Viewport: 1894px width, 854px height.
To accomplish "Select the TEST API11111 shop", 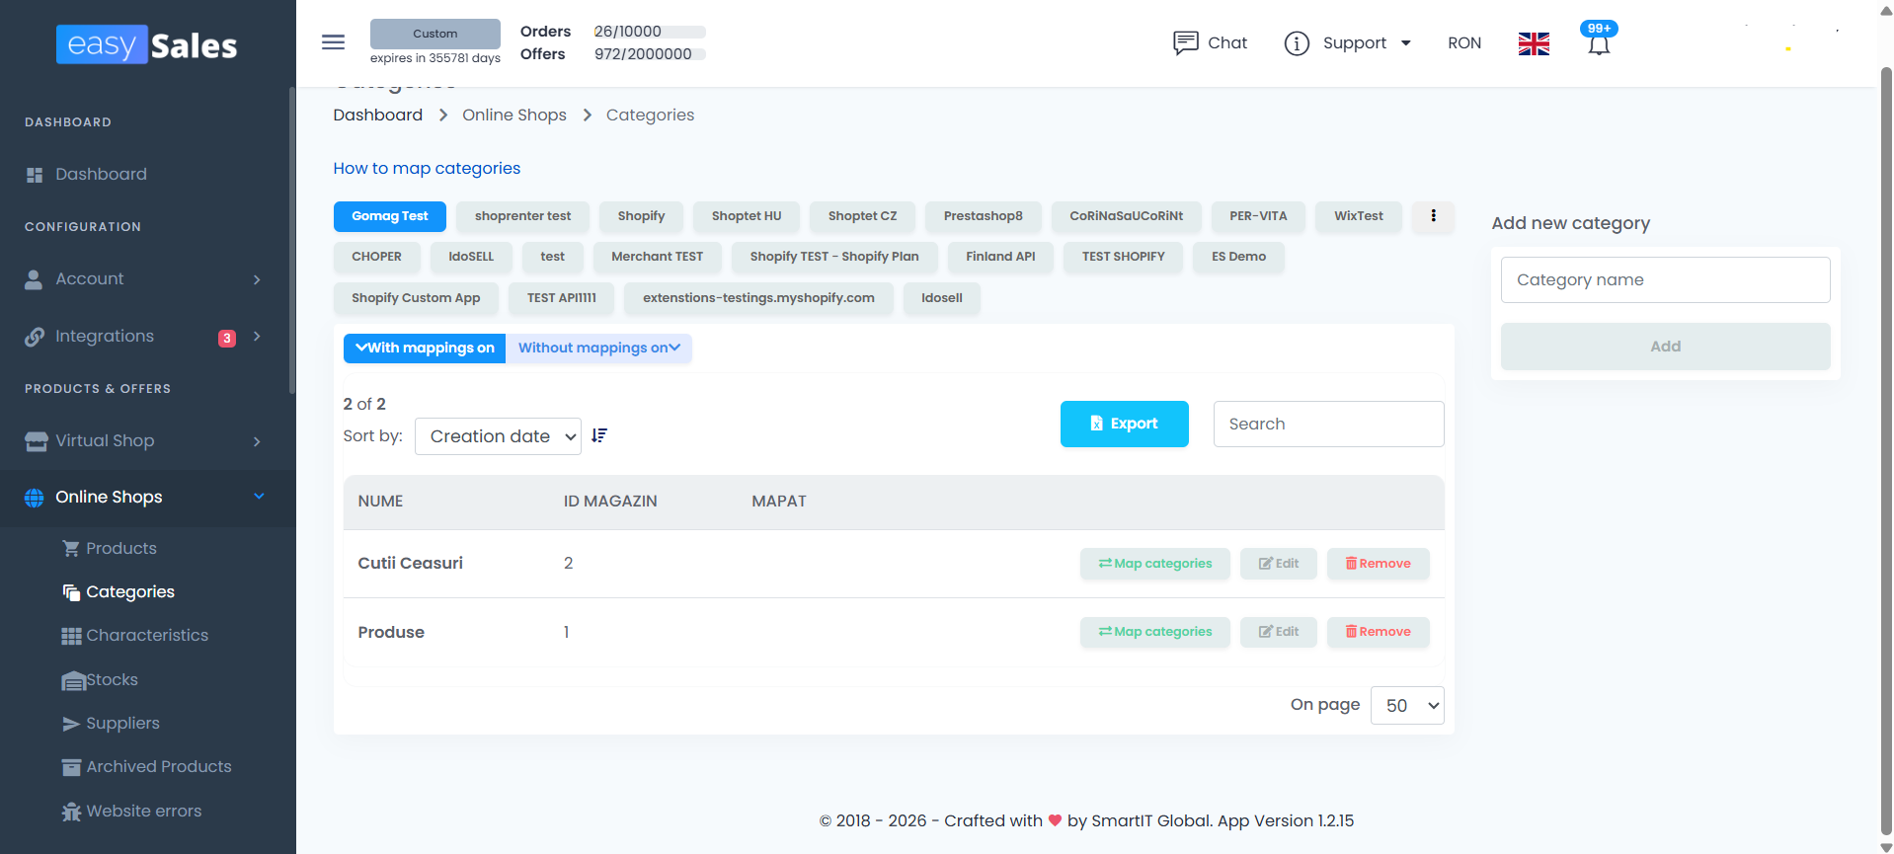I will [561, 298].
